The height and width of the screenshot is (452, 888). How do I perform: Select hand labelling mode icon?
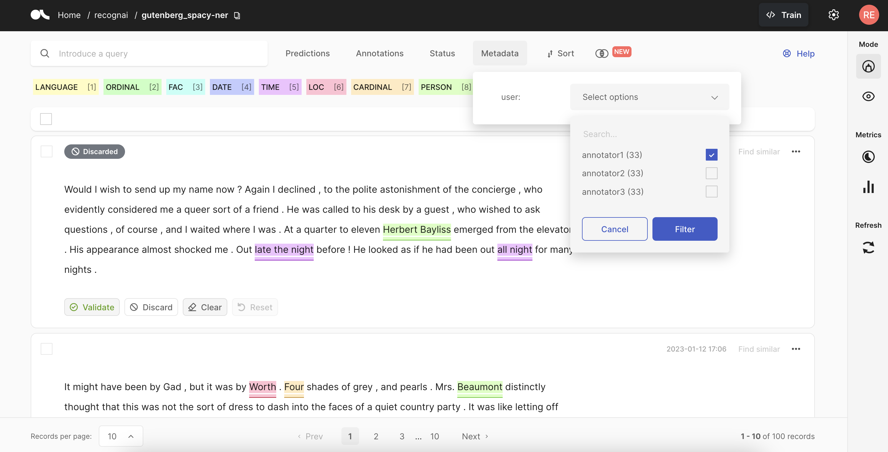tap(868, 66)
